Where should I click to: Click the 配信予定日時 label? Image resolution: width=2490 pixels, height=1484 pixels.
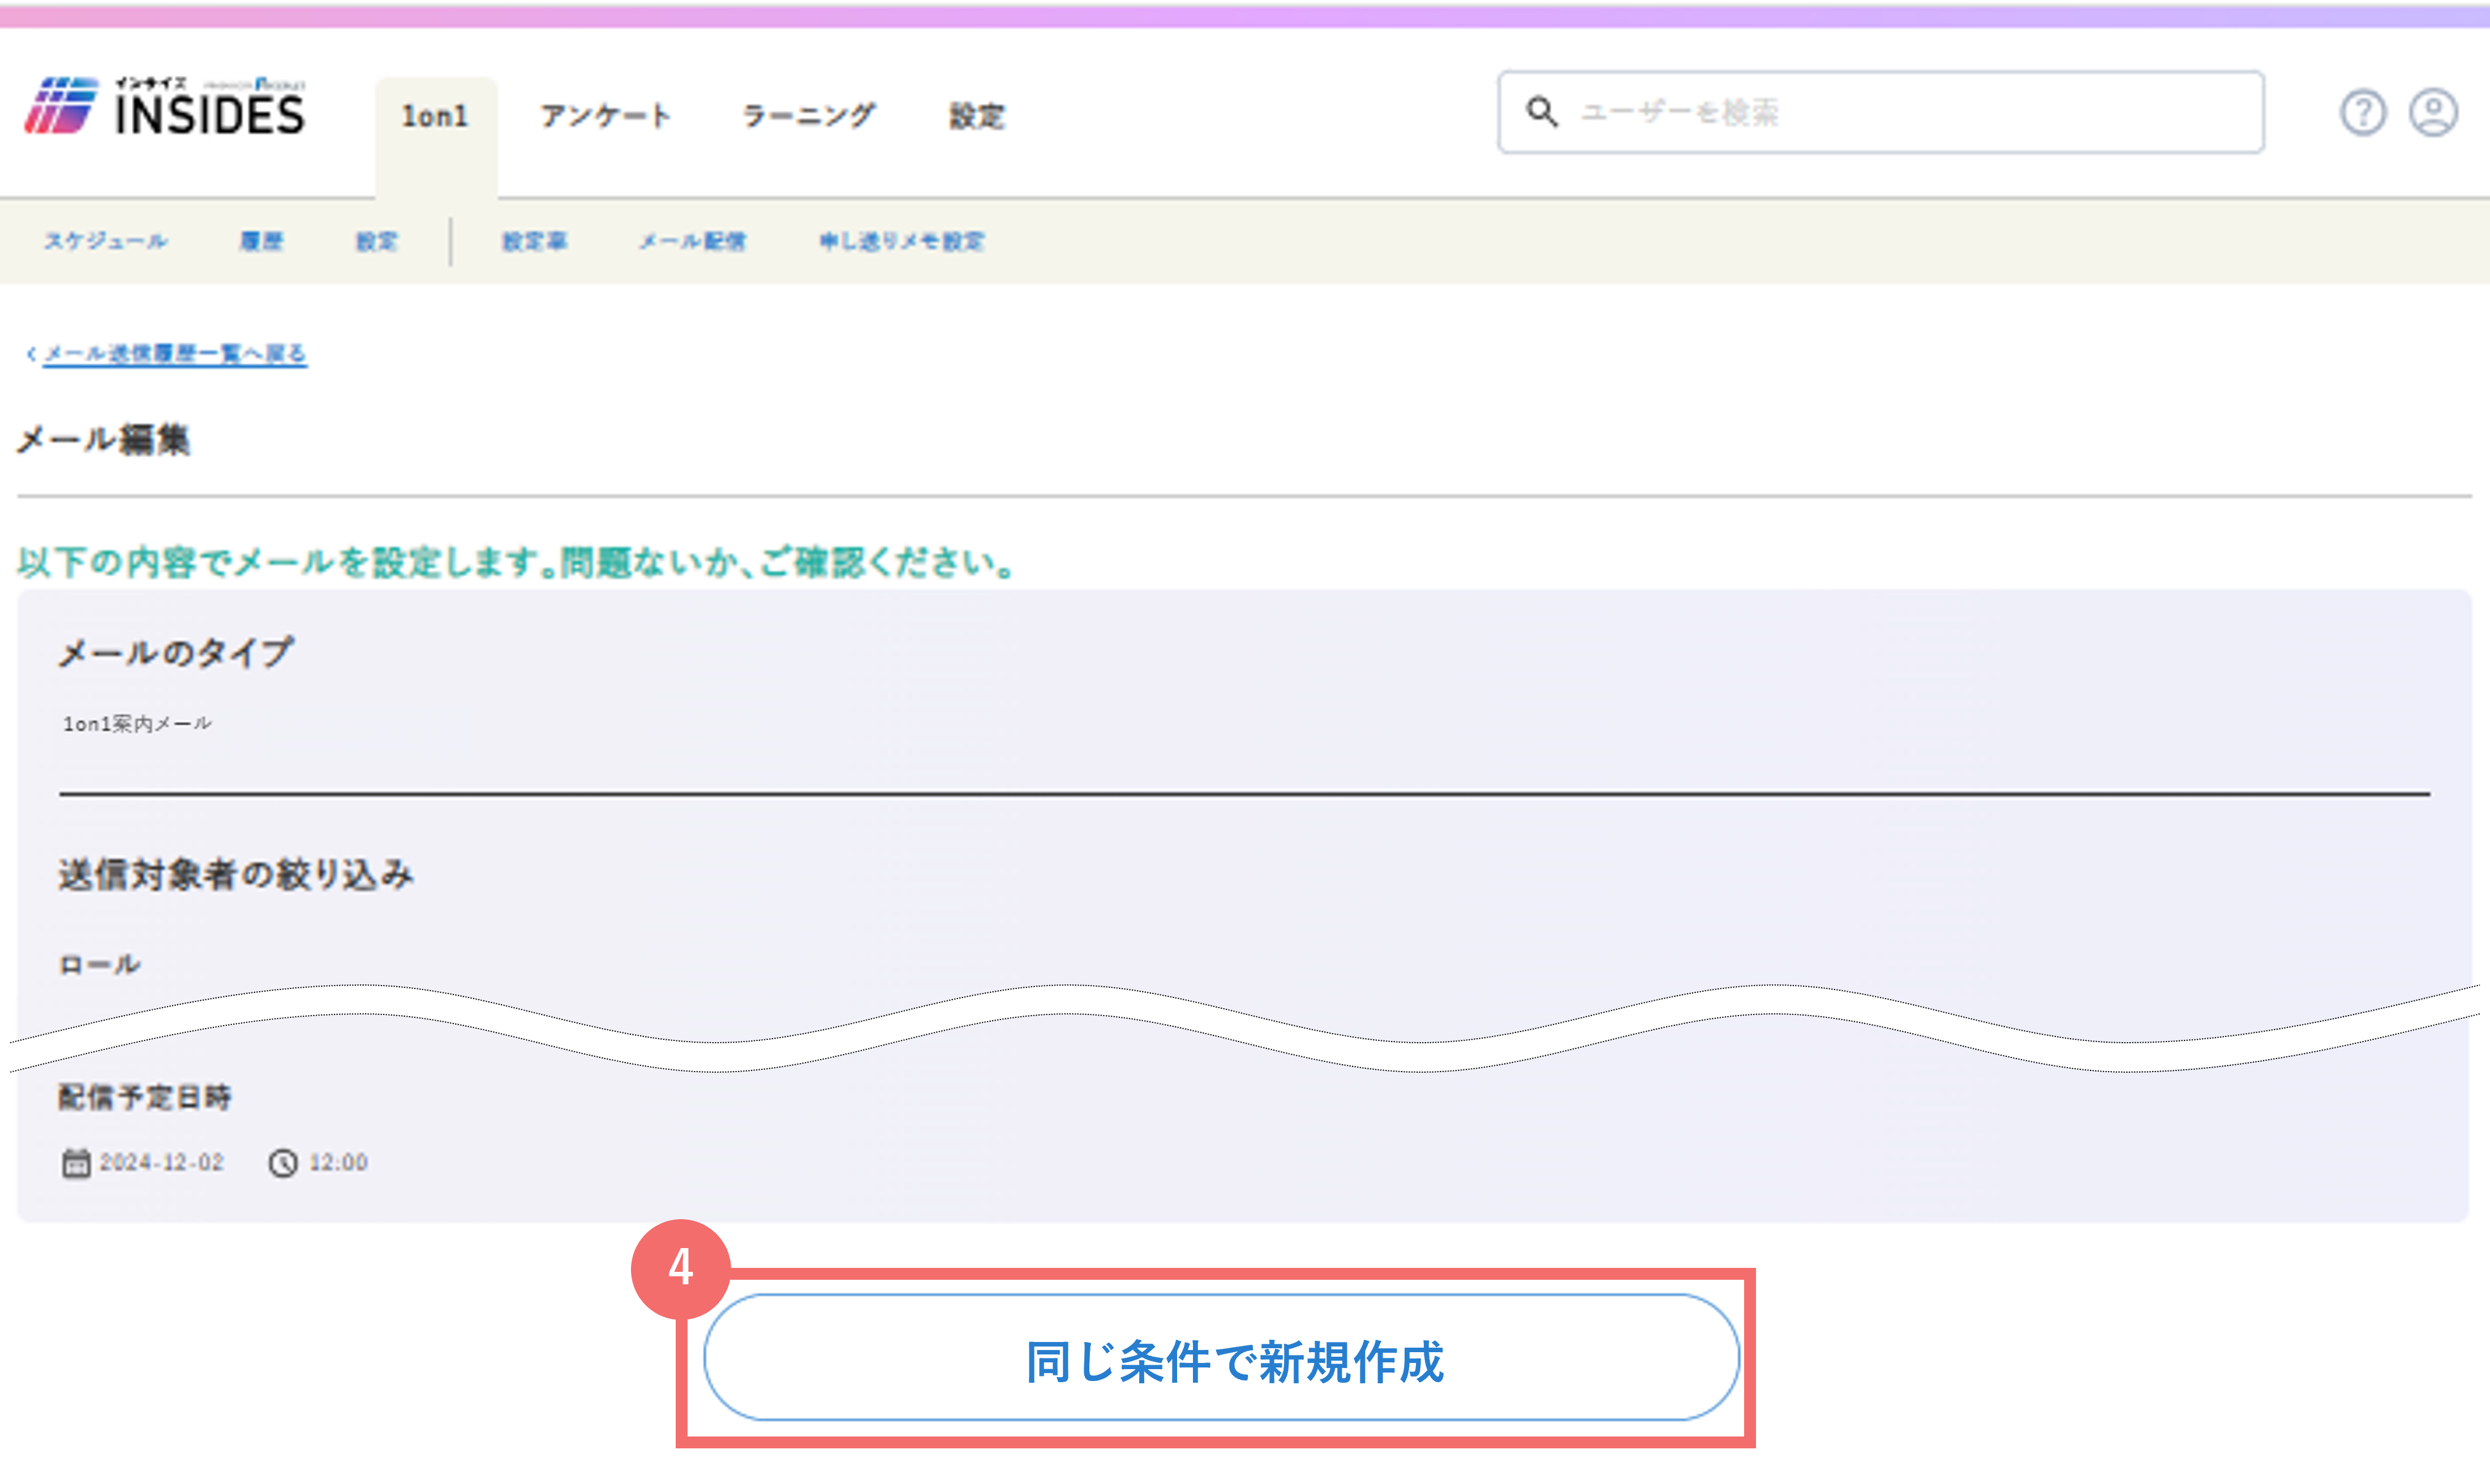point(145,1097)
